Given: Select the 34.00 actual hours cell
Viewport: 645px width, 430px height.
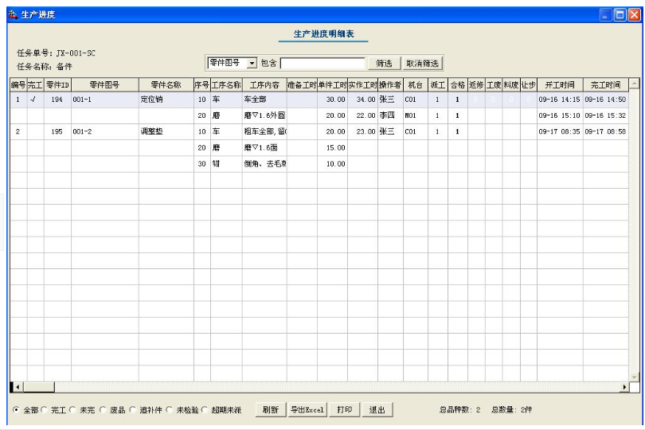Looking at the screenshot, I should tap(362, 100).
